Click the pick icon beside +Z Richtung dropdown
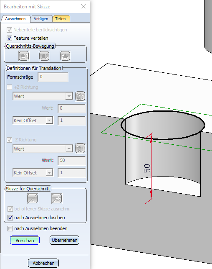Image resolution: width=212 pixels, height=269 pixels. (x=80, y=96)
